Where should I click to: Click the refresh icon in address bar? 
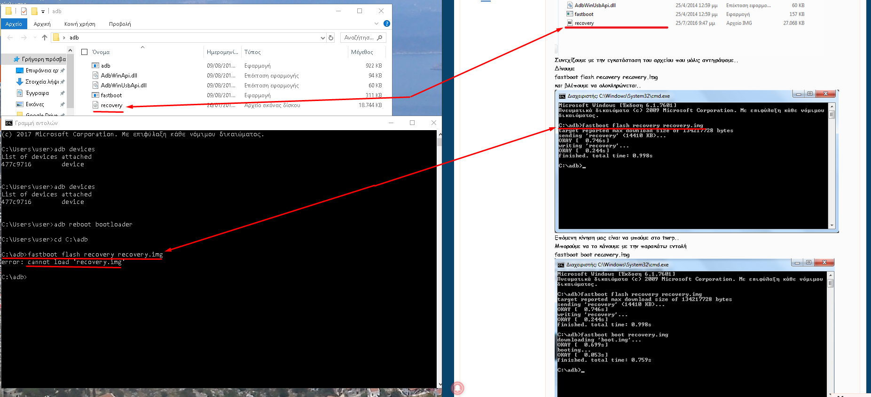(x=331, y=38)
